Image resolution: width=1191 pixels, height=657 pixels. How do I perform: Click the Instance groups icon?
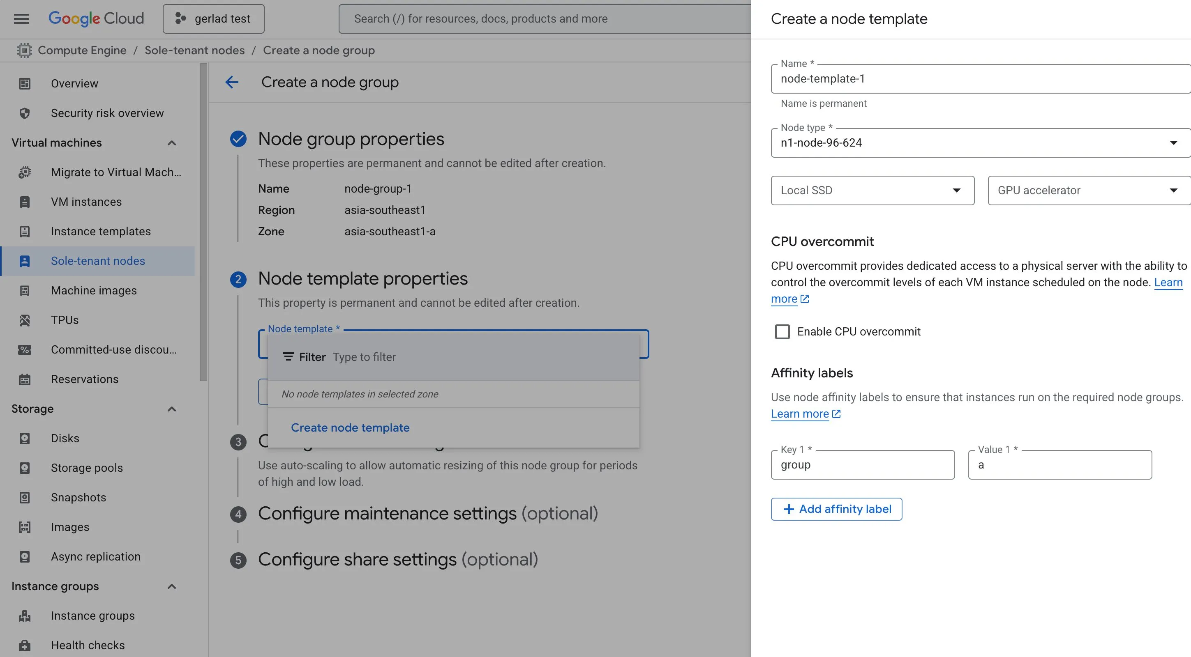[25, 616]
